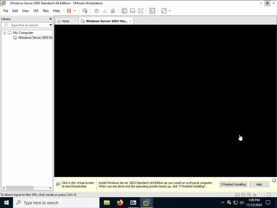This screenshot has width=277, height=208.
Task: Collapse the My Computer tree node
Action: pos(5,33)
